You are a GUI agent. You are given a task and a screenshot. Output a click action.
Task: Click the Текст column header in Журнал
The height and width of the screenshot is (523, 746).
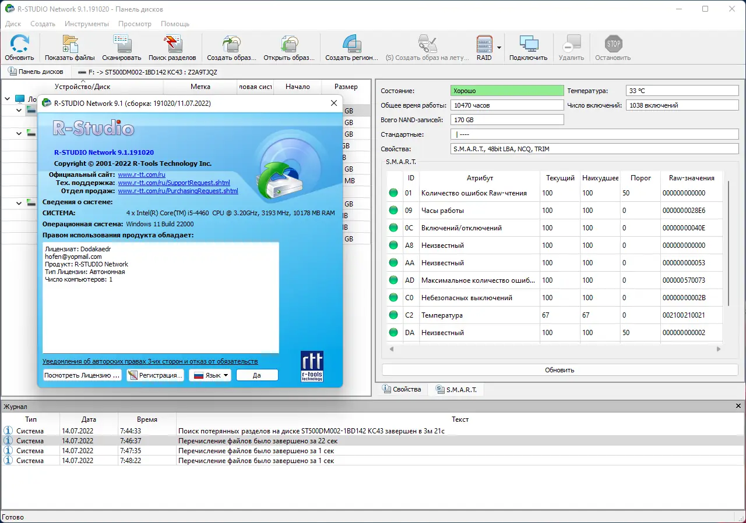click(460, 419)
